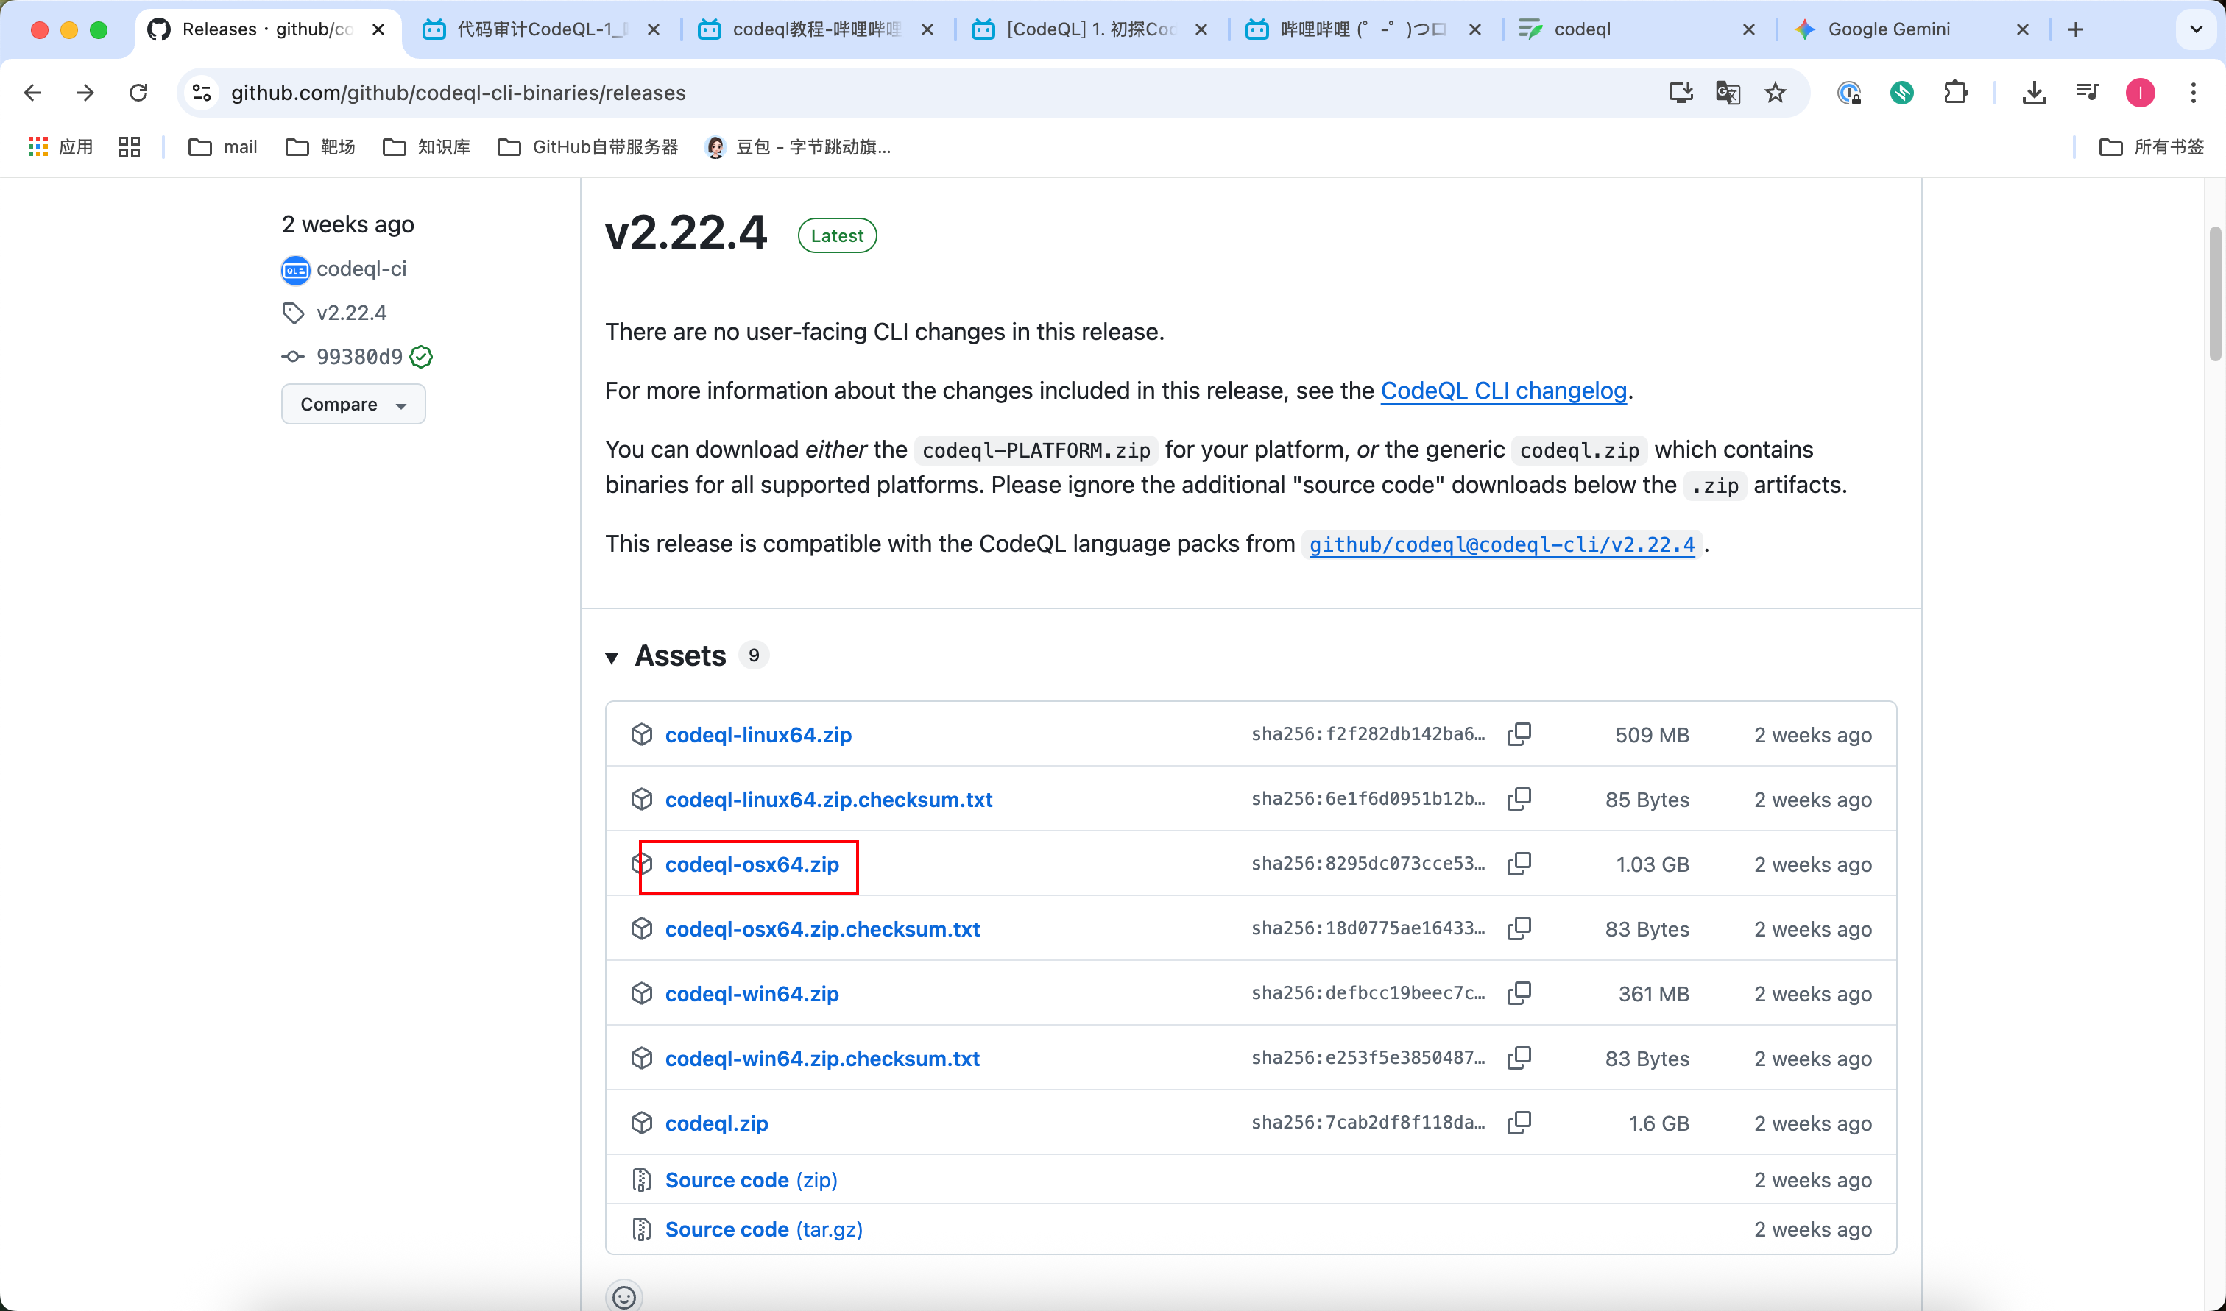Viewport: 2226px width, 1311px height.
Task: Collapse the Assets section
Action: coord(612,657)
